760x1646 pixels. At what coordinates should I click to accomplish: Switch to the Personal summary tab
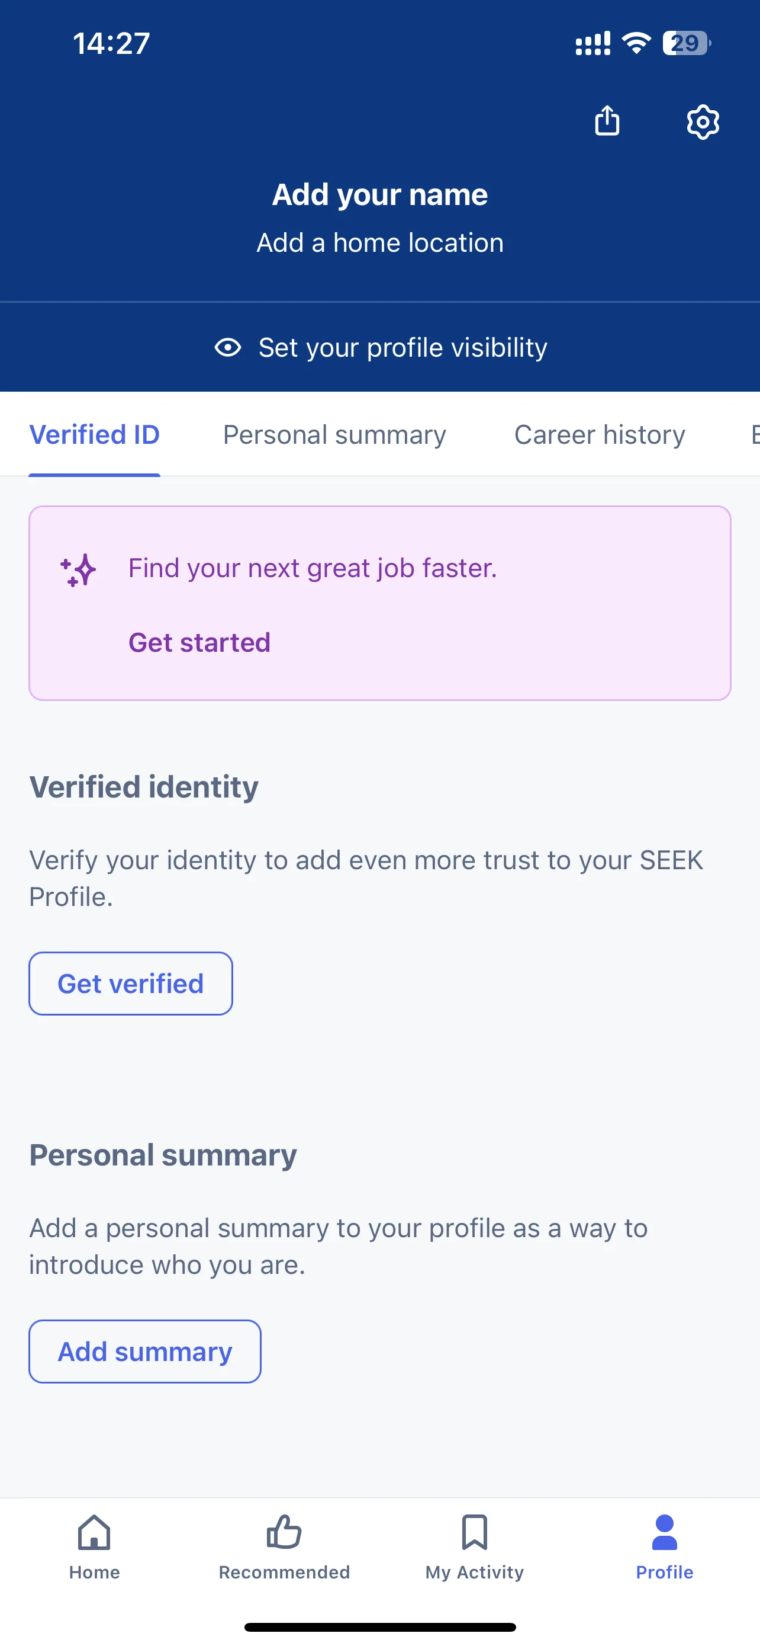334,434
